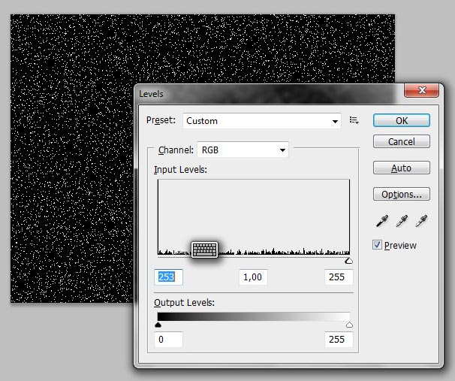Open the Preset dropdown showing Custom
The image size is (455, 381).
[x=262, y=121]
